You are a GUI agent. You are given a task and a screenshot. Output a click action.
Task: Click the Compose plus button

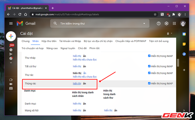(11, 36)
